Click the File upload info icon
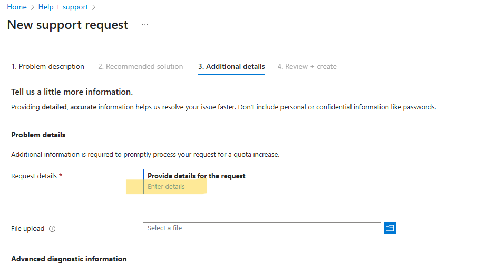478x272 pixels. 52,229
